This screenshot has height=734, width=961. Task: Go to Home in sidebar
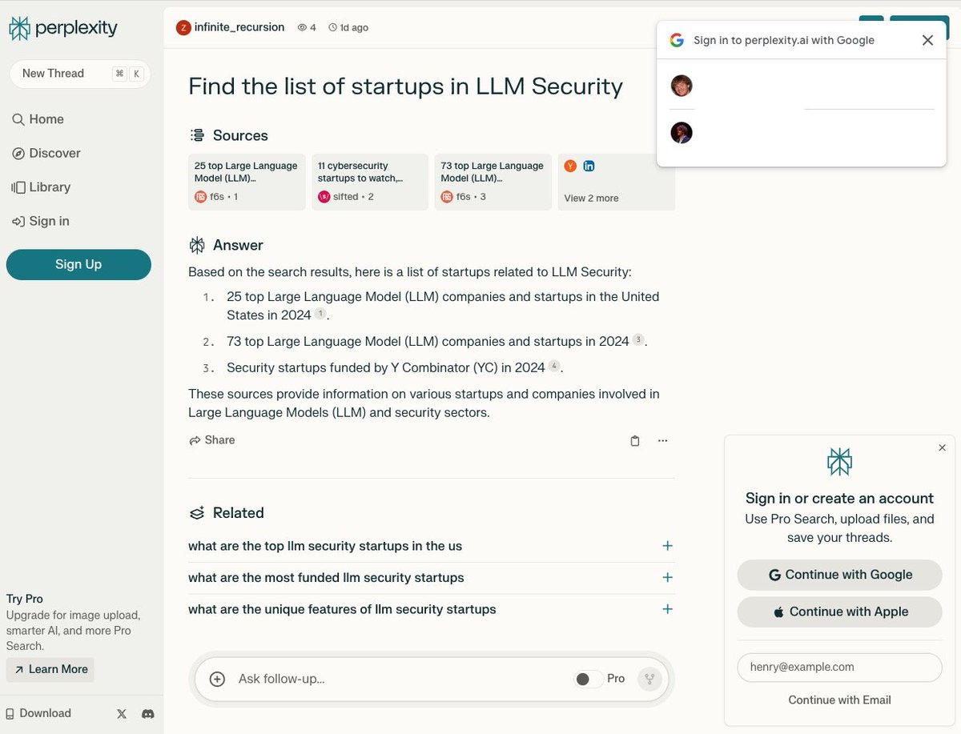point(38,119)
